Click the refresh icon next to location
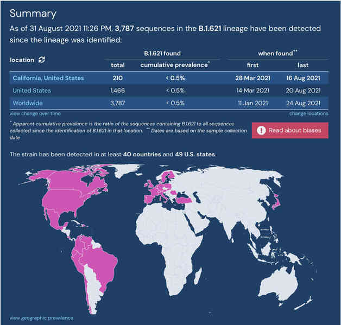The image size is (341, 325). [41, 60]
